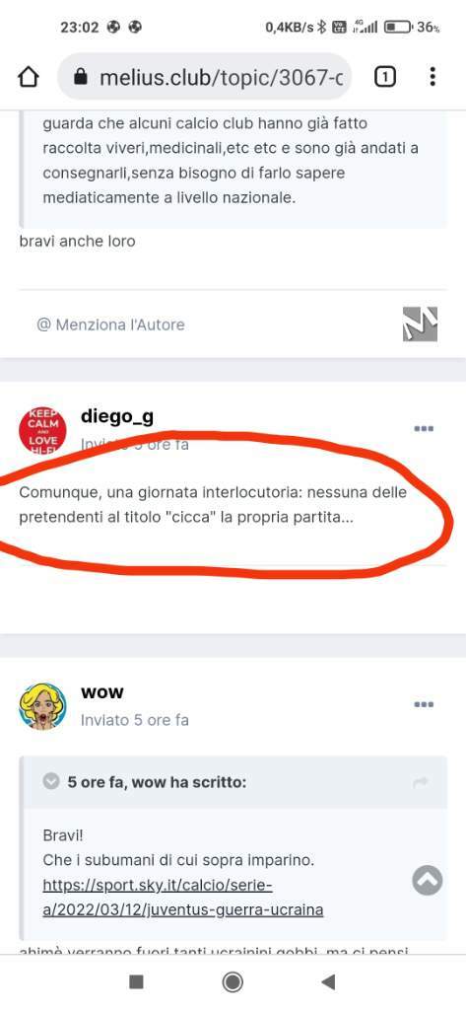
Task: Tap the lock icon in address bar
Action: click(81, 78)
